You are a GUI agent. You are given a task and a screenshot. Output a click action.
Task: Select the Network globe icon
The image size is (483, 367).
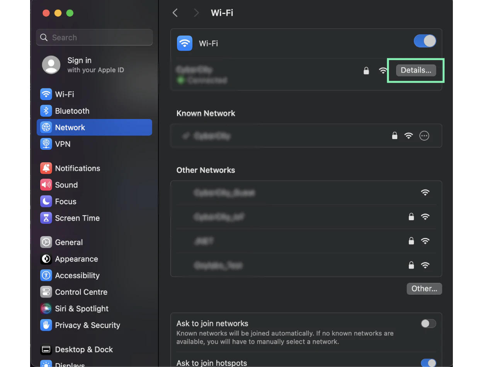click(x=46, y=127)
